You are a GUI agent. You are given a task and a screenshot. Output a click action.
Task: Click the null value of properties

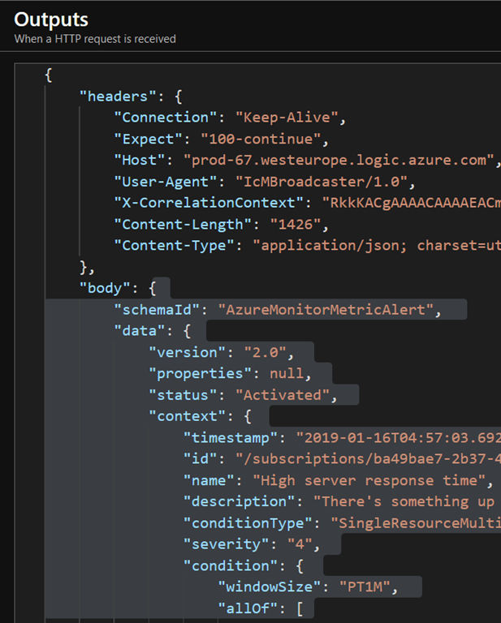(x=287, y=373)
